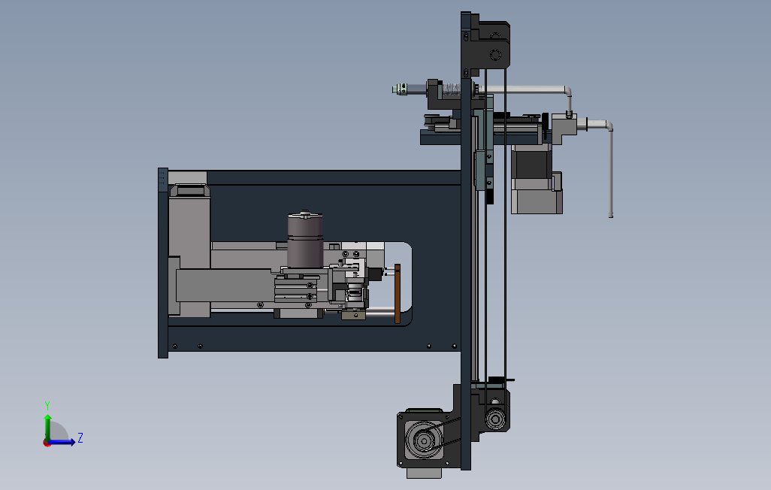Select the dark cylindrical motor in the frame
This screenshot has width=771, height=490.
pos(305,239)
